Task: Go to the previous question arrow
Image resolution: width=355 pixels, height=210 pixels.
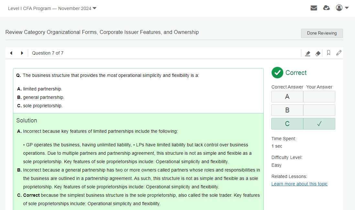Action: 11,53
